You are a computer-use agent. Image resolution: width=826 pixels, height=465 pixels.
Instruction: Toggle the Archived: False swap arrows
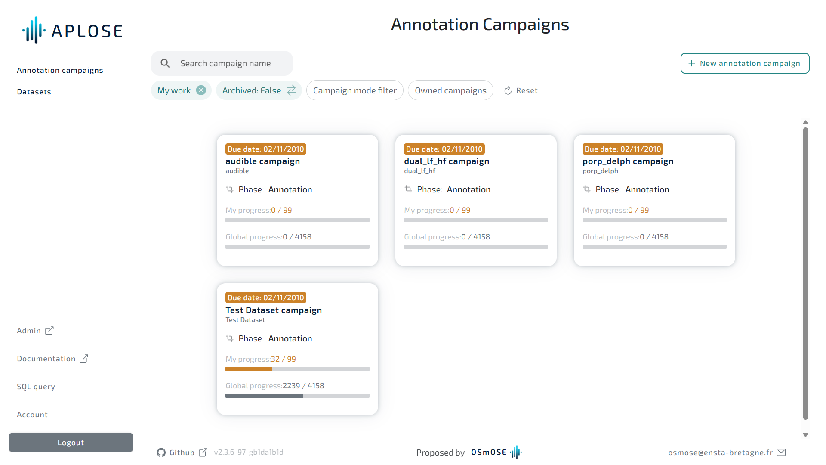click(291, 90)
